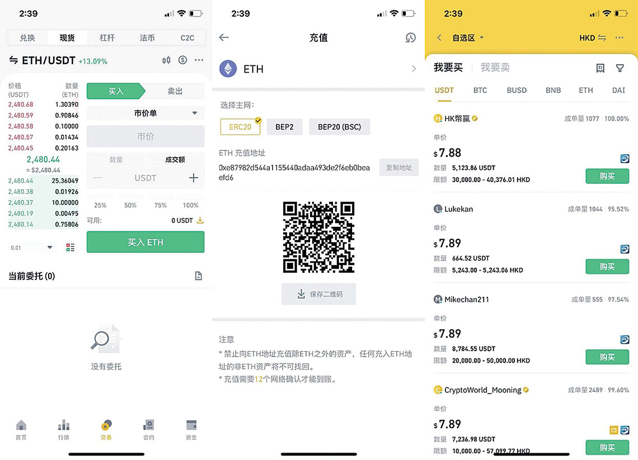
Task: Switch to the 杠杆 tab
Action: [107, 38]
